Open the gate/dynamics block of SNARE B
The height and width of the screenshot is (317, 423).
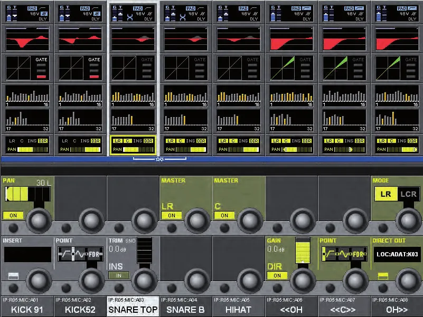(185, 68)
